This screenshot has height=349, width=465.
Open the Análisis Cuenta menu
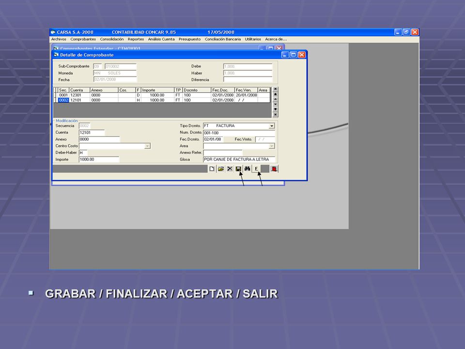161,39
